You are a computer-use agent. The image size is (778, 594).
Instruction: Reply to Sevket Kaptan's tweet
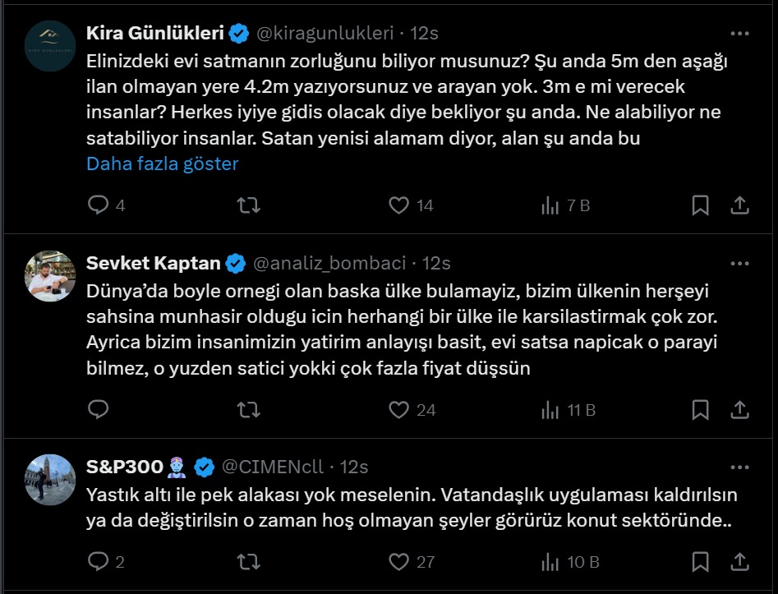coord(99,409)
